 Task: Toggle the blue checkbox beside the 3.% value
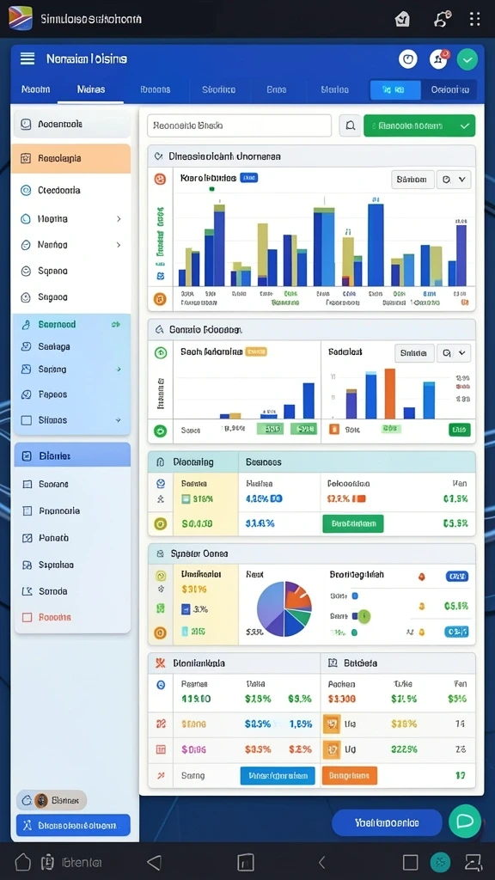click(186, 609)
